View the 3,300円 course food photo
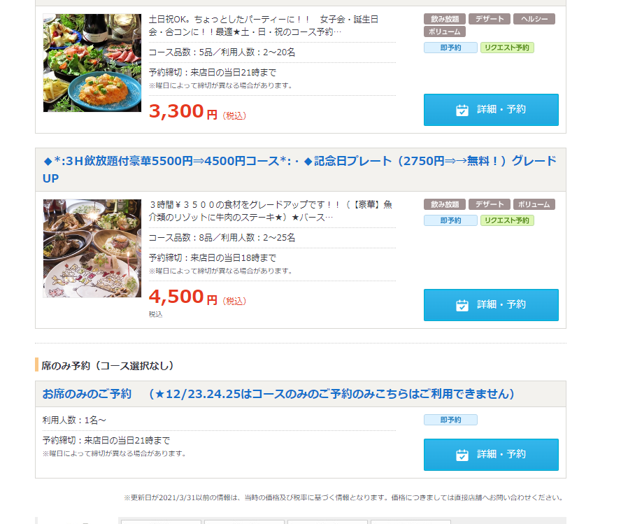Screen dimensions: 621x524 (92, 63)
